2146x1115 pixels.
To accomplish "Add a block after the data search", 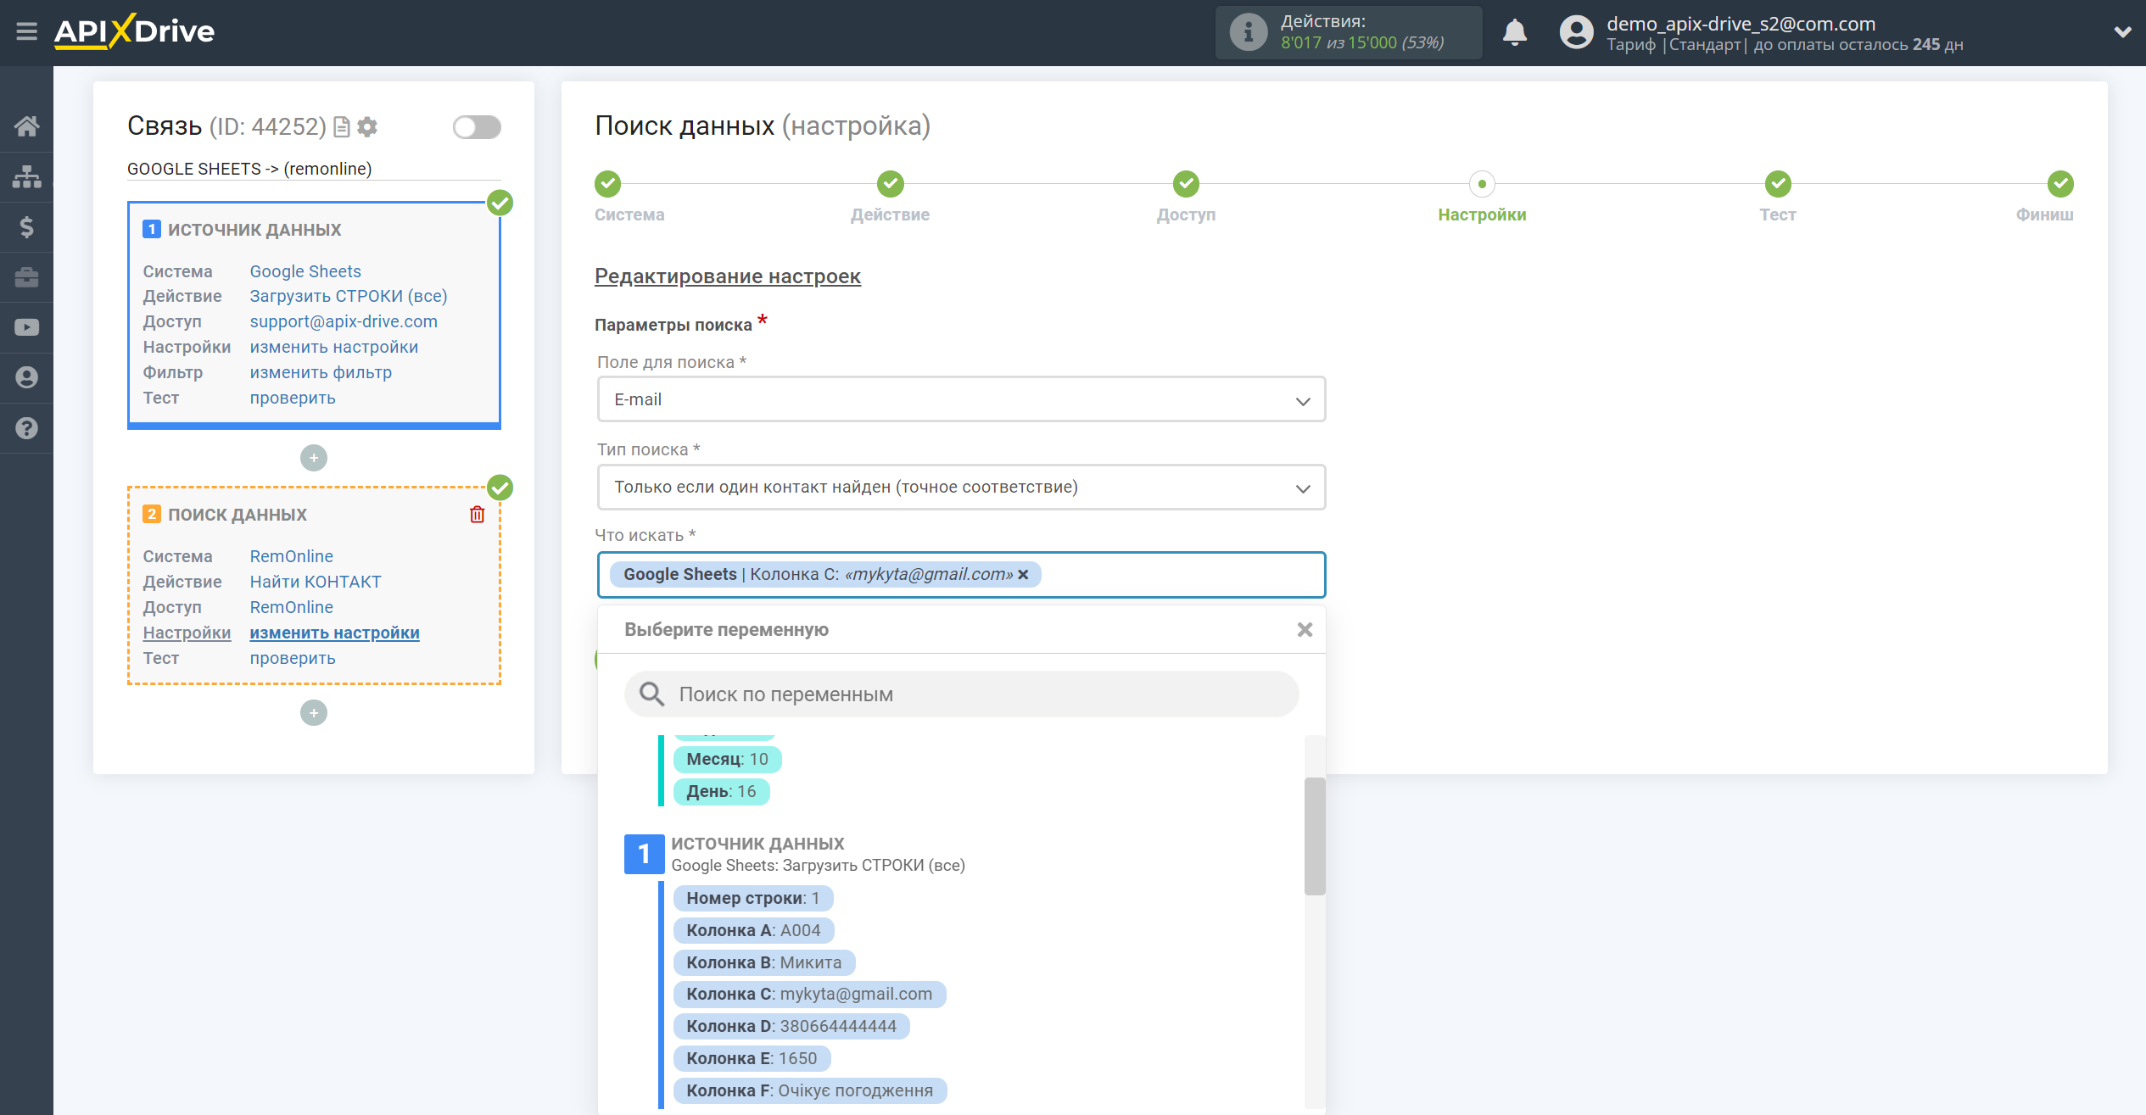I will pyautogui.click(x=314, y=713).
